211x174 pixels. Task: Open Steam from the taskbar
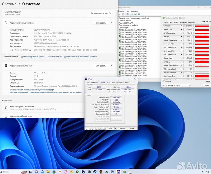pos(95,172)
